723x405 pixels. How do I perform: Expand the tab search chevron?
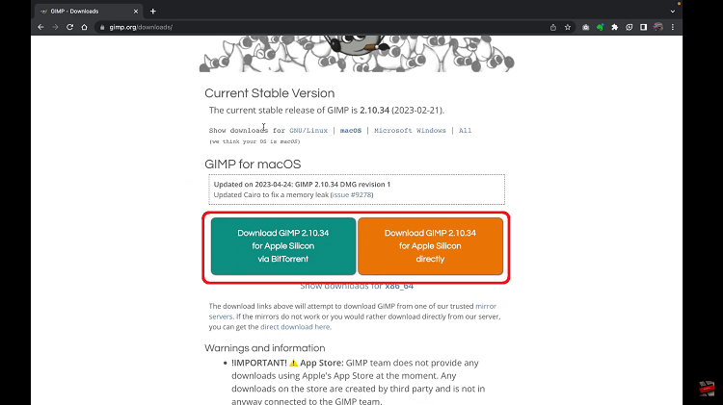(x=671, y=11)
